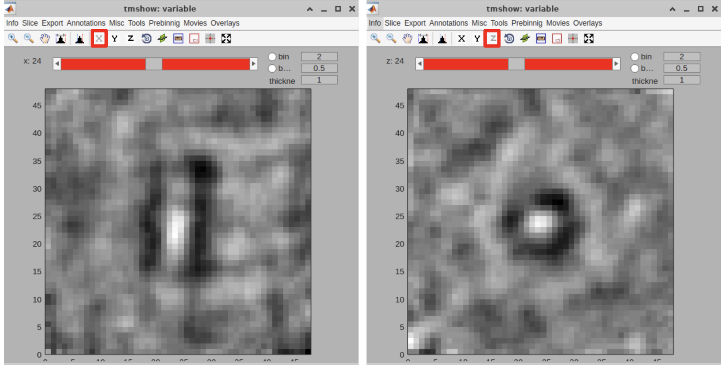Click the ruler measurement icon in right window
This screenshot has height=367, width=721.
tap(541, 39)
